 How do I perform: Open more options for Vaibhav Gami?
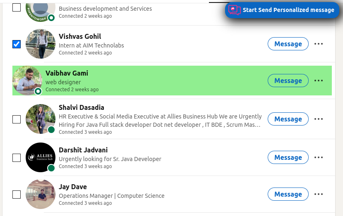tap(318, 81)
